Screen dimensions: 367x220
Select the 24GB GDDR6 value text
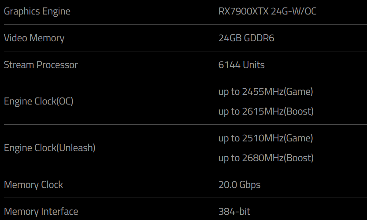tap(246, 38)
